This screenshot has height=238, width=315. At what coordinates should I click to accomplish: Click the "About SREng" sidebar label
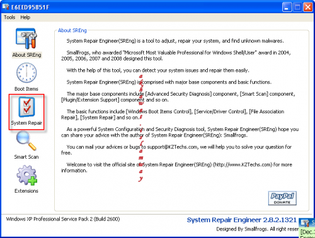tap(26, 55)
